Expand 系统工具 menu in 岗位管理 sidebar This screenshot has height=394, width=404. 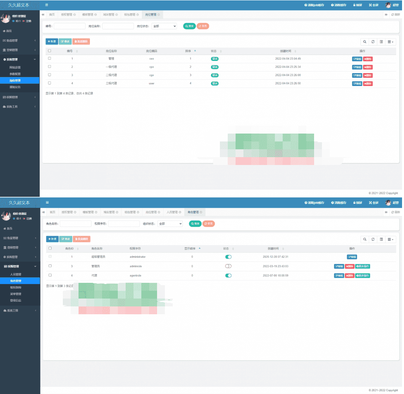tap(20, 107)
